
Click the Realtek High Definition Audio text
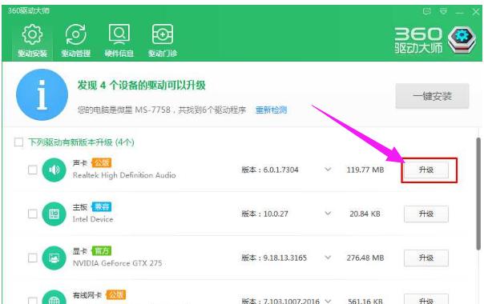point(124,175)
